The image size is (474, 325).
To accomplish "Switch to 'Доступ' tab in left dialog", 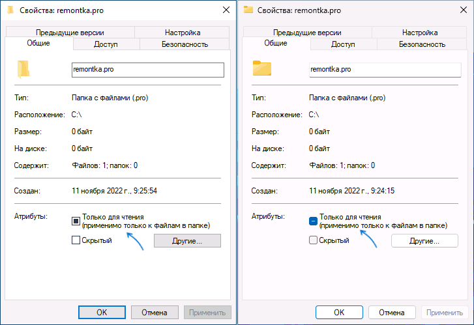I will pos(106,44).
